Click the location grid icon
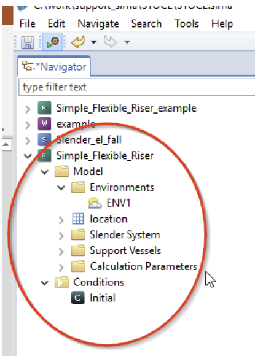The height and width of the screenshot is (356, 255). click(78, 219)
